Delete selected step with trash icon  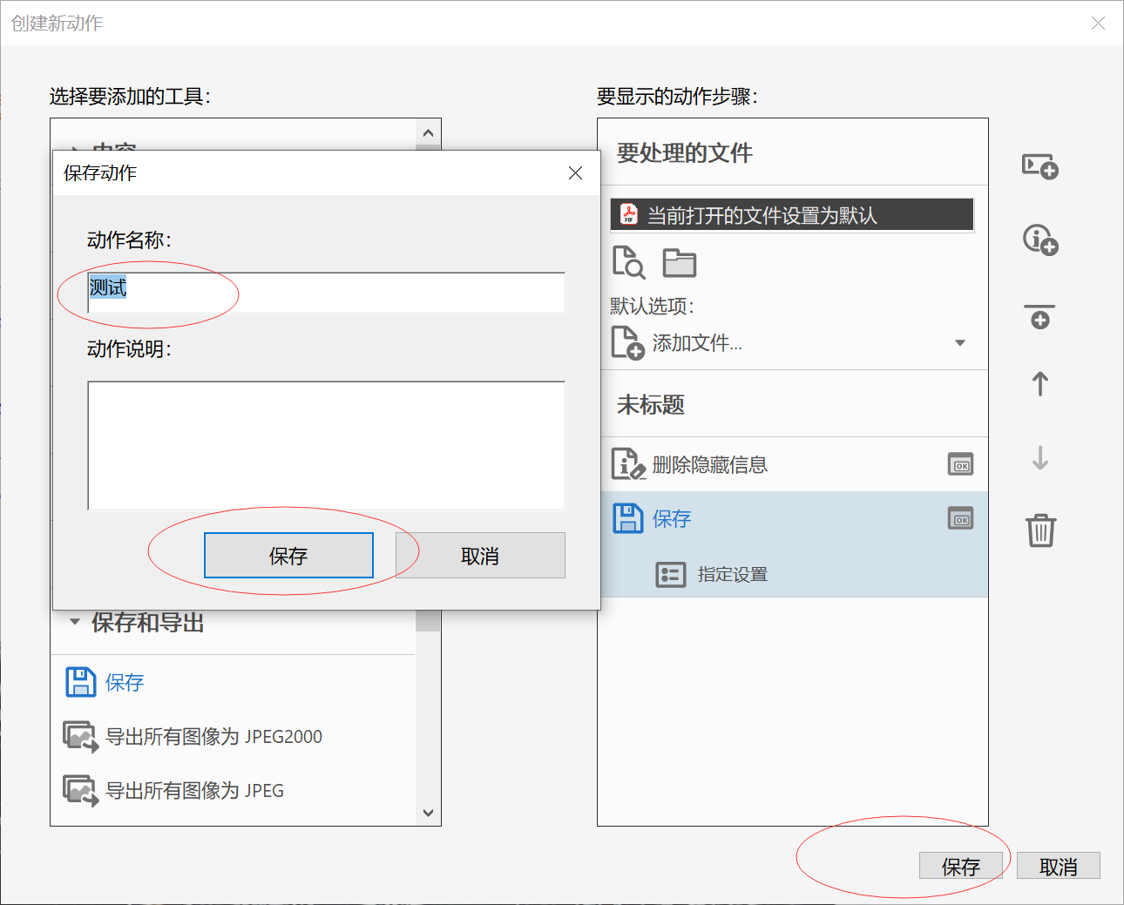1040,530
